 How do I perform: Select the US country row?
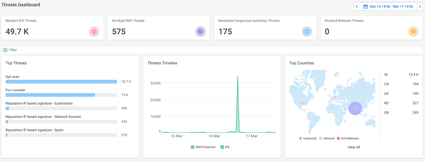pos(401,94)
